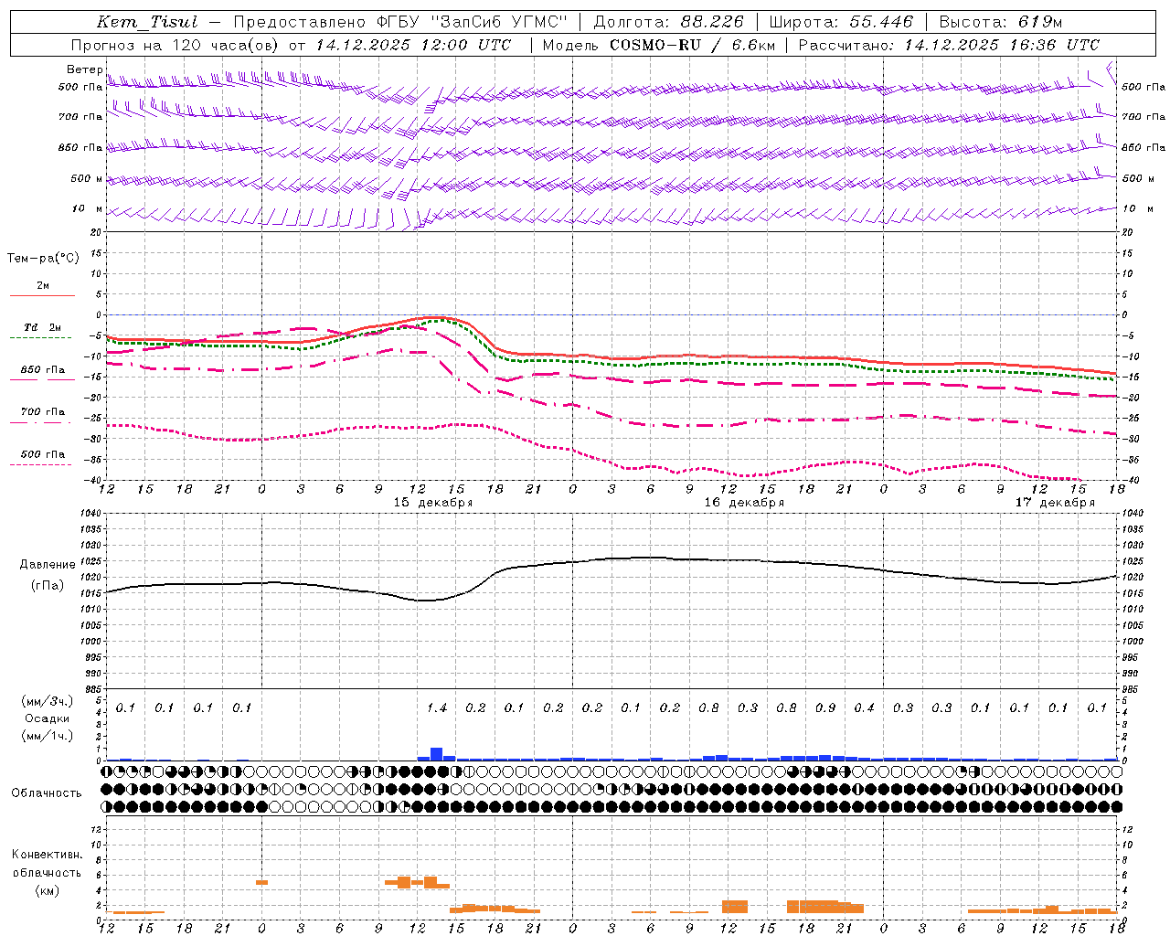
Task: Click the 1.4 precipitation total value
Action: (437, 707)
